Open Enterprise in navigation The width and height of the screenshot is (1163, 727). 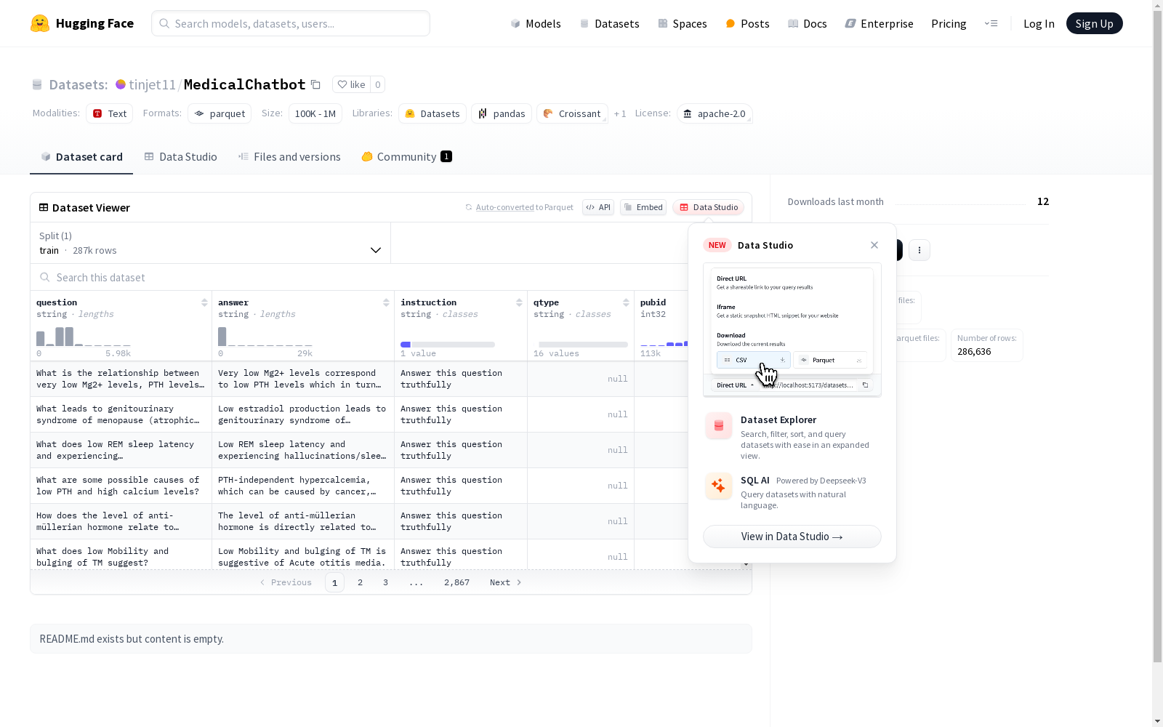click(879, 23)
